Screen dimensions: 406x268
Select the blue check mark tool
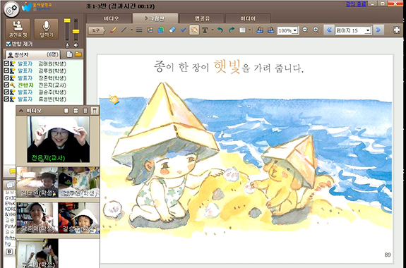tap(184, 30)
